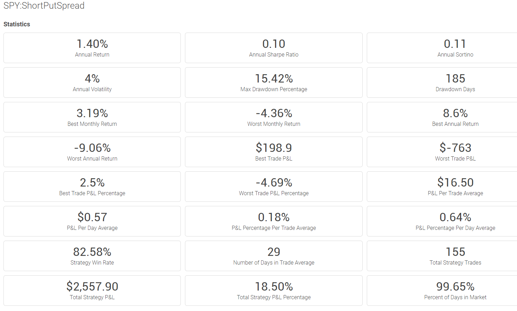Select the Worst Annual Return card
This screenshot has width=517, height=311.
pos(92,152)
